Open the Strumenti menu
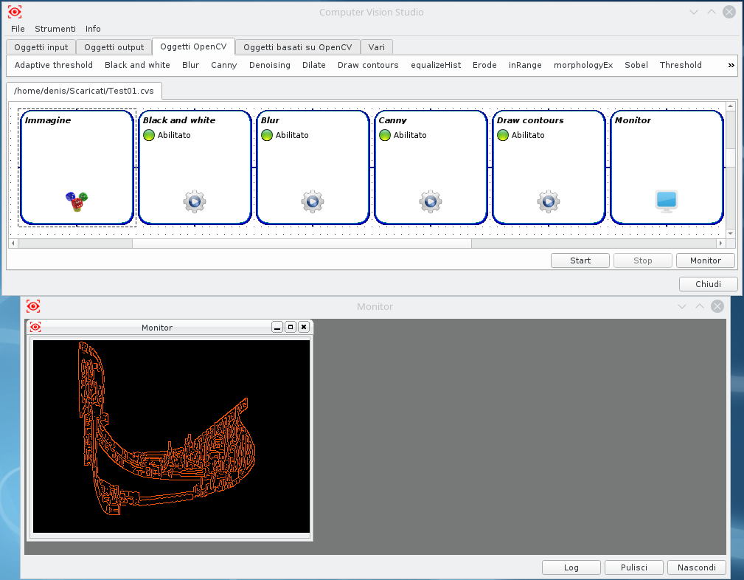 [55, 29]
